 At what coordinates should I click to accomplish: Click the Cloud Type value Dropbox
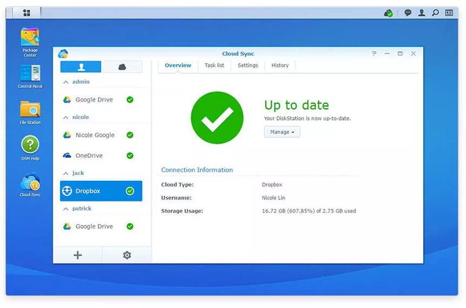[x=272, y=185]
